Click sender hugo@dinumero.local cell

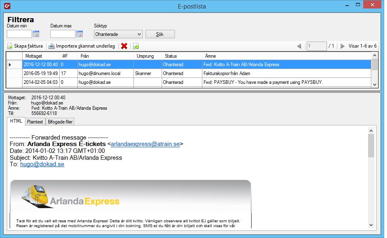(x=105, y=73)
